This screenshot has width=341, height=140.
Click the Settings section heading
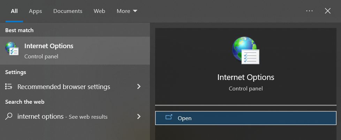coord(16,72)
